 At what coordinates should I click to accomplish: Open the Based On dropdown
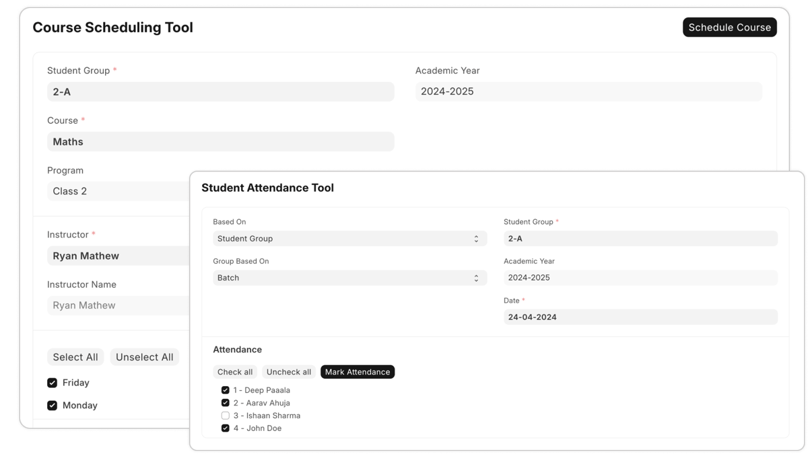[349, 239]
